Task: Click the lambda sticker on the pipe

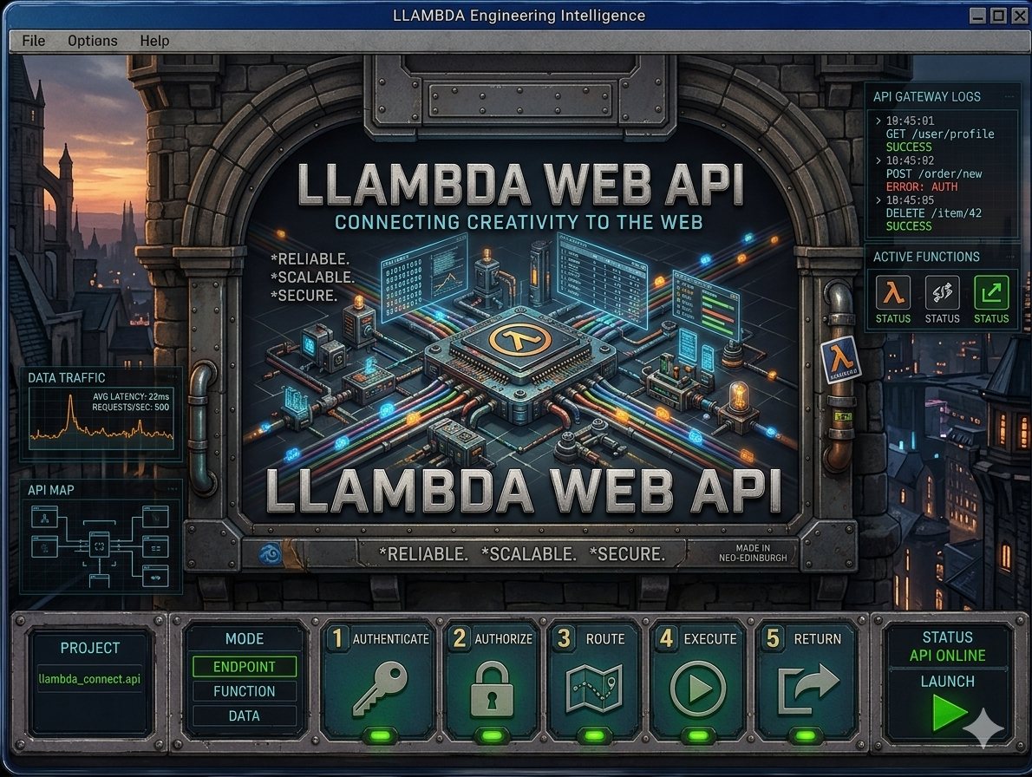Action: pyautogui.click(x=840, y=360)
